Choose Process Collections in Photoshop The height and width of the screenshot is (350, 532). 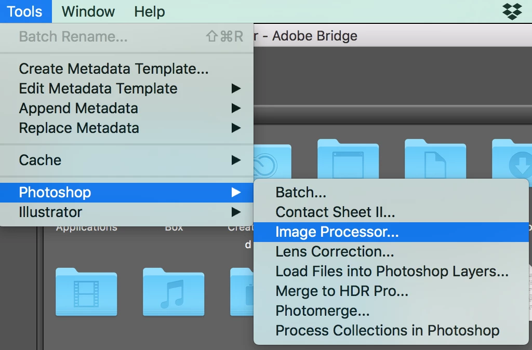pyautogui.click(x=391, y=330)
